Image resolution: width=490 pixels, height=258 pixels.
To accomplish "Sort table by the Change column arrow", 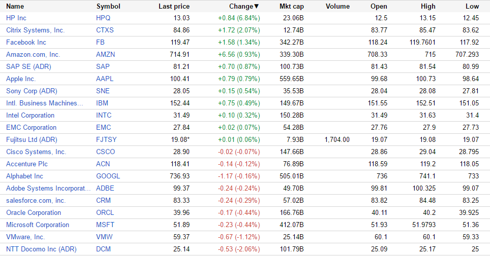I will pos(256,7).
